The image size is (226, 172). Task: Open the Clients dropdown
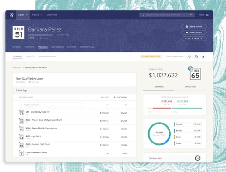[23, 15]
